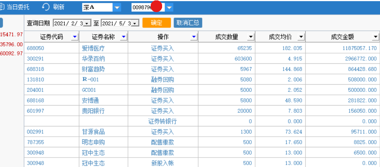Expand the 深A market dropdown

117,8
